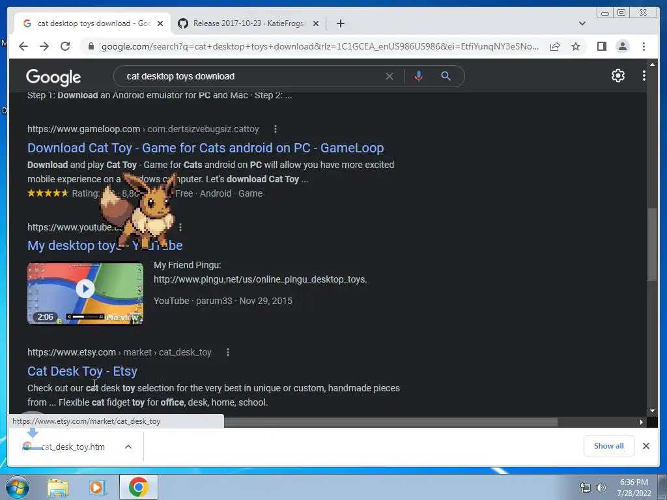This screenshot has width=667, height=500.
Task: Close the Google search tab
Action: coord(160,23)
